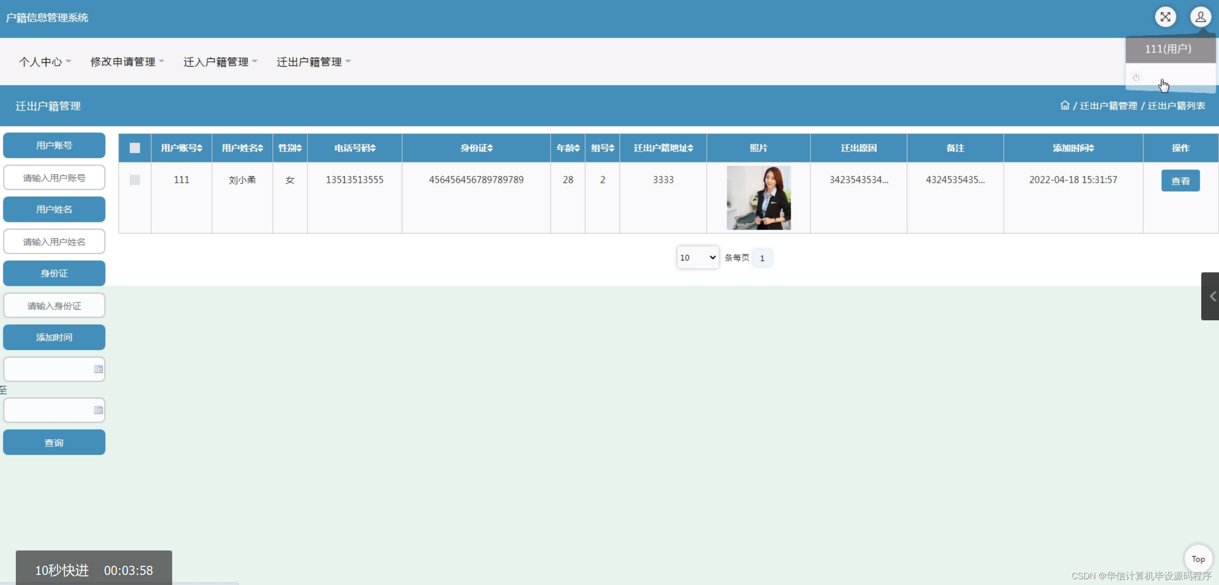Open calendar icon in end date field

coord(98,410)
